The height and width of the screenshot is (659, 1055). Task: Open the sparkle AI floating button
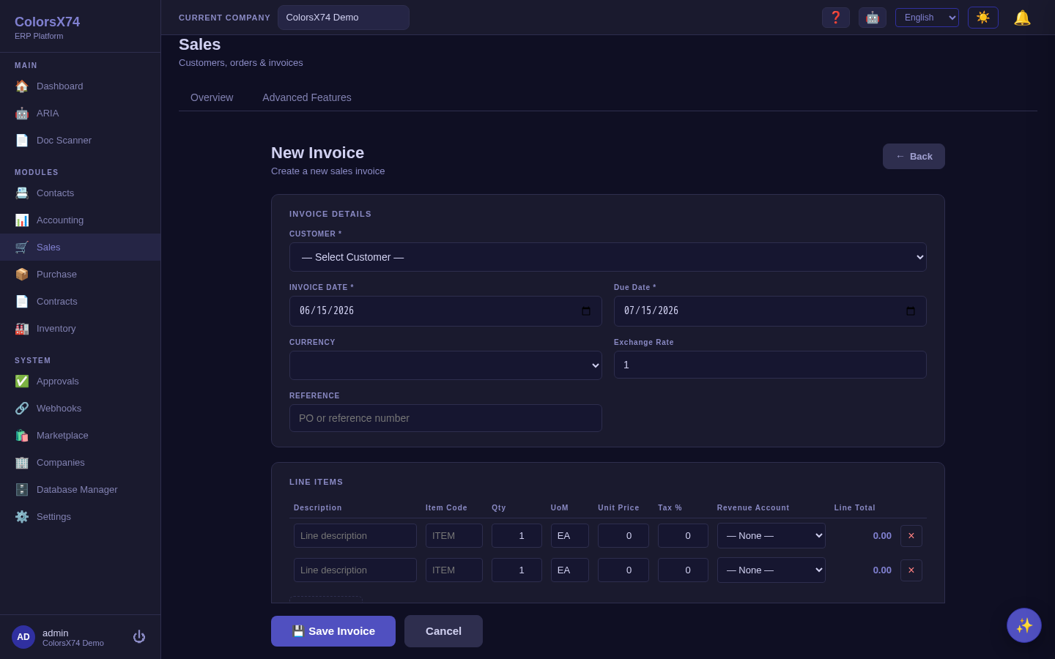tap(1024, 625)
